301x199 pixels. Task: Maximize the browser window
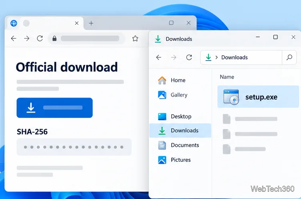(x=171, y=23)
